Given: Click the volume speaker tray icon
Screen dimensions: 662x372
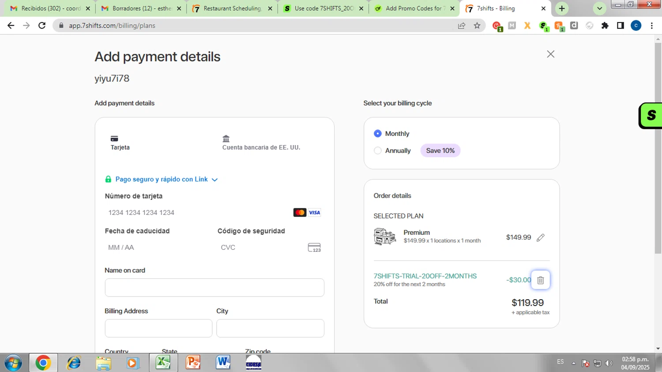Looking at the screenshot, I should 609,363.
